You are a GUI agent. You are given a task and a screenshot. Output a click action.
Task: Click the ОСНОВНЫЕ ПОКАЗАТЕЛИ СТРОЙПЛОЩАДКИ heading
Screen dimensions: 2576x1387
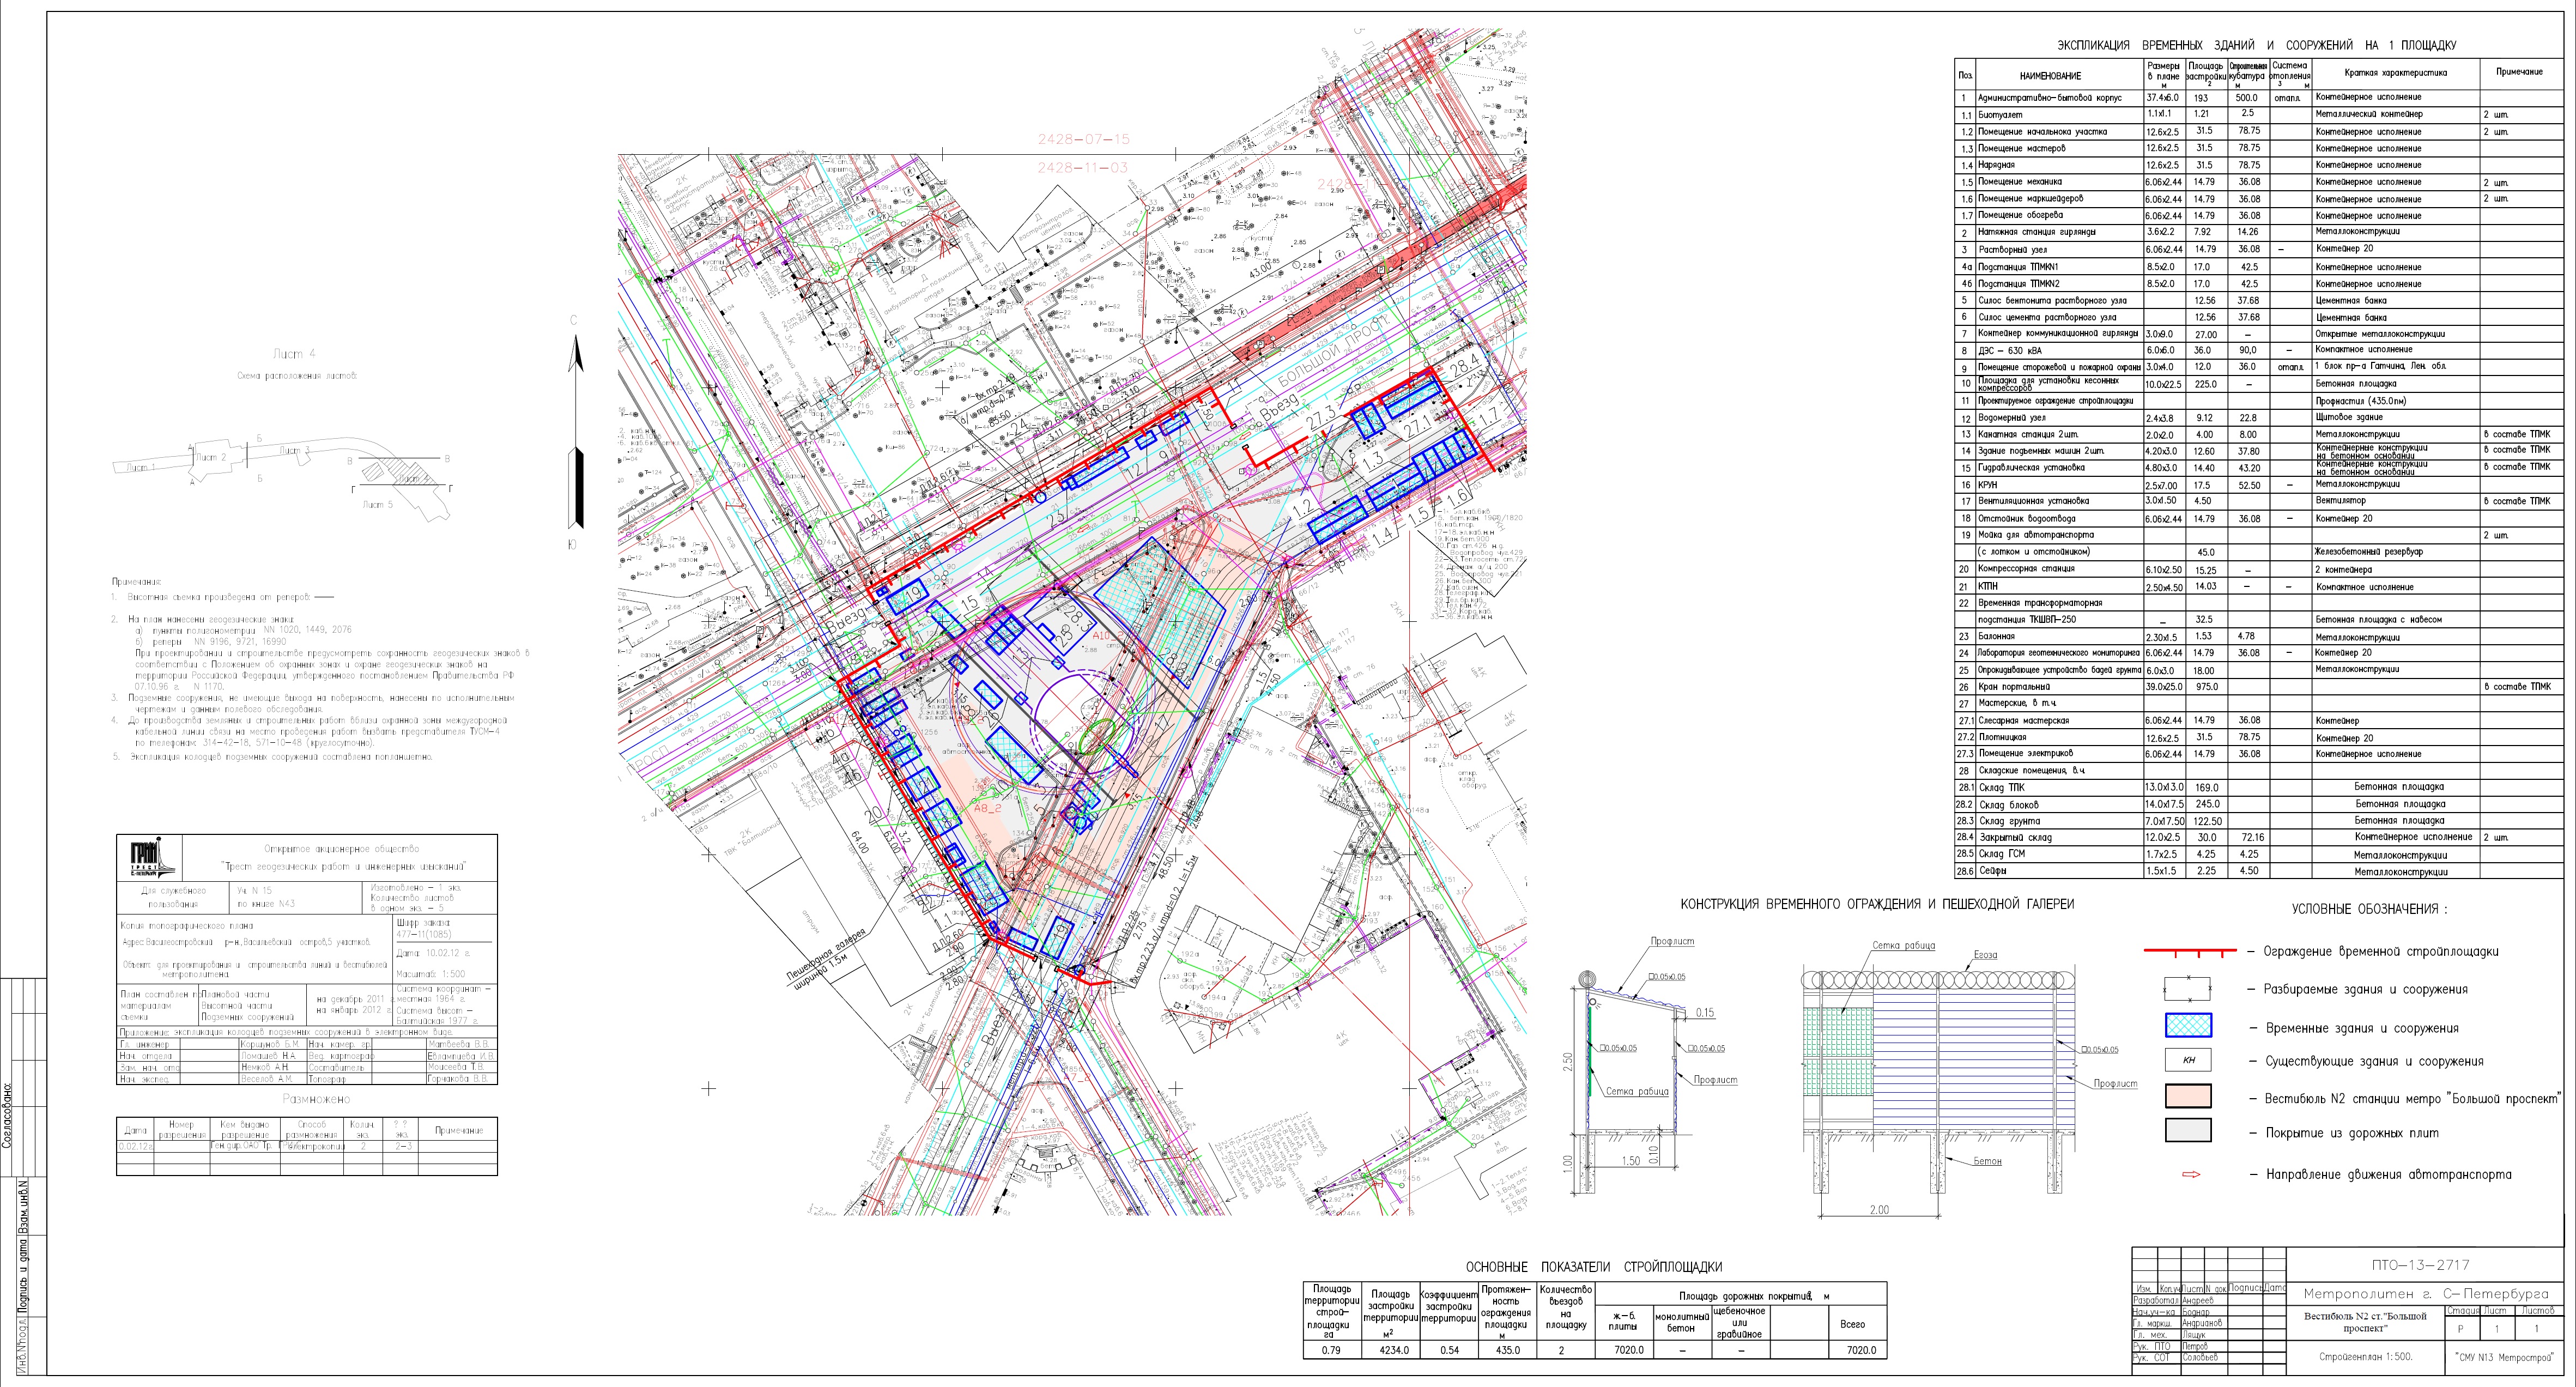(1594, 1267)
